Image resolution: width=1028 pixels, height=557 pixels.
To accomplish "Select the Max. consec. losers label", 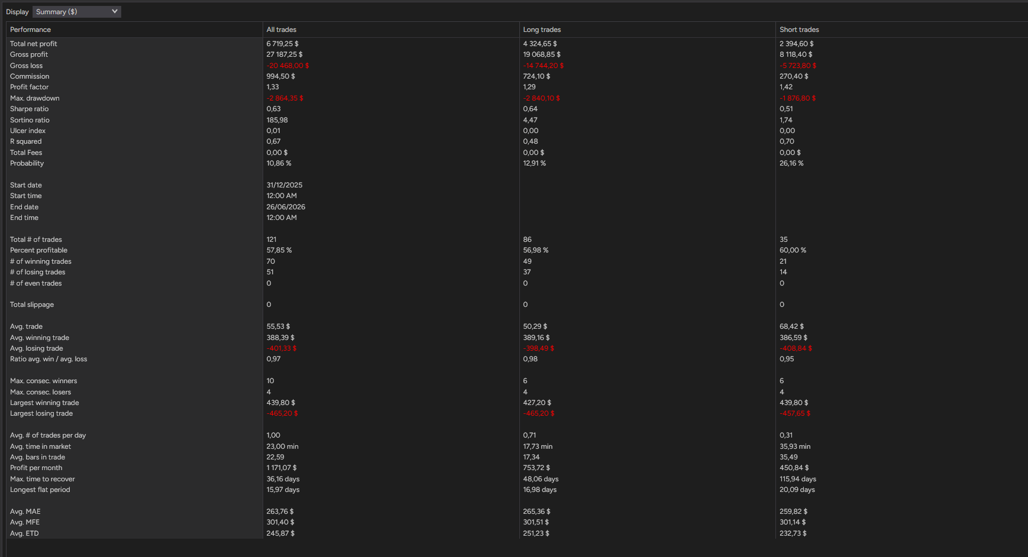I will [x=41, y=392].
